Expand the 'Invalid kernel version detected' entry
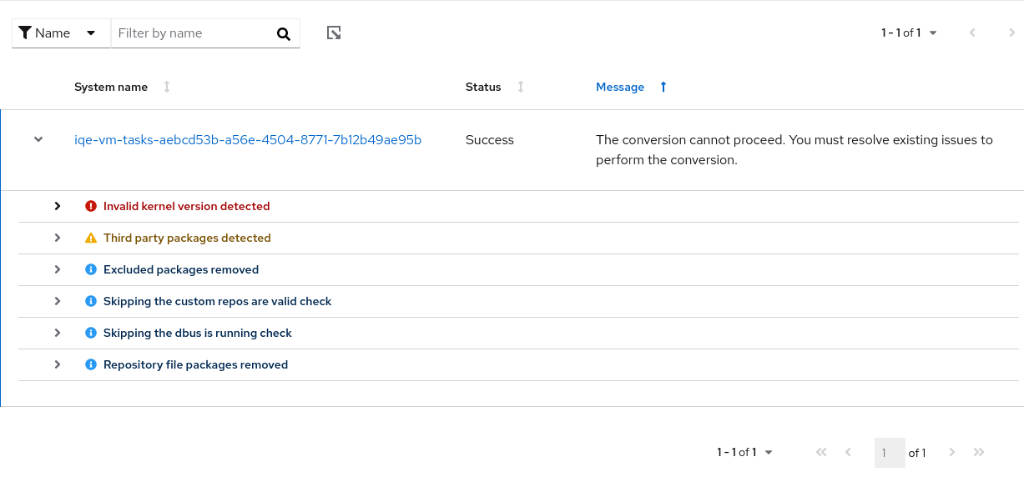 (57, 206)
